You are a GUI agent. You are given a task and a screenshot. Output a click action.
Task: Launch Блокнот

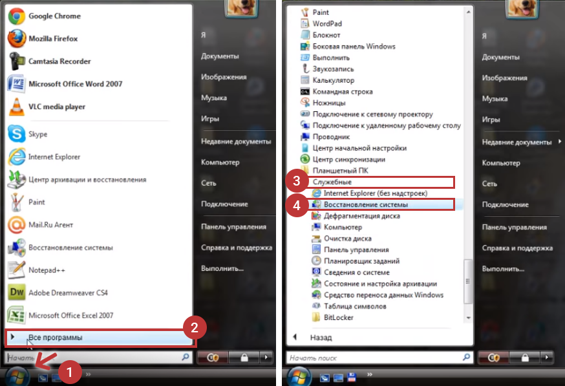(x=321, y=35)
